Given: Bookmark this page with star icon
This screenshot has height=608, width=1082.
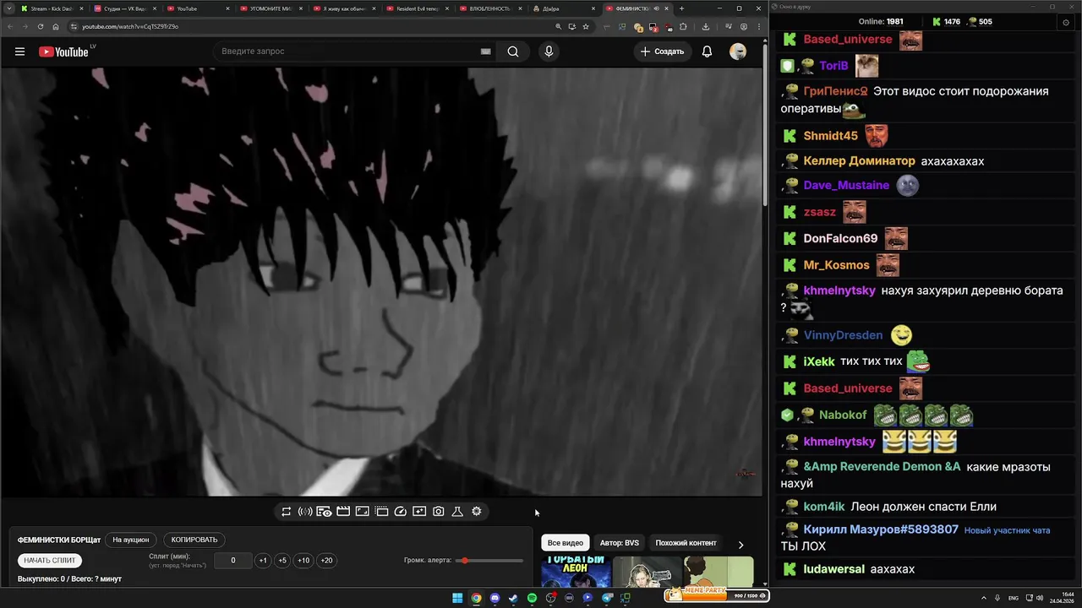Looking at the screenshot, I should pyautogui.click(x=586, y=26).
